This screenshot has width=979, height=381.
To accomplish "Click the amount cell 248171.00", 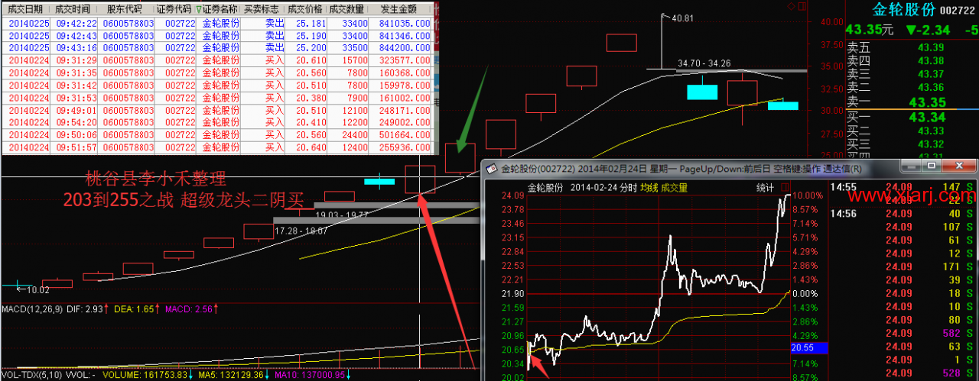I will point(405,109).
